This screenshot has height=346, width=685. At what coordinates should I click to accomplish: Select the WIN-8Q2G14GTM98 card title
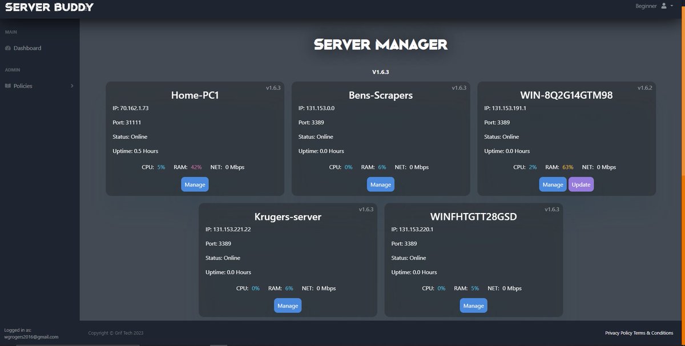tap(567, 95)
